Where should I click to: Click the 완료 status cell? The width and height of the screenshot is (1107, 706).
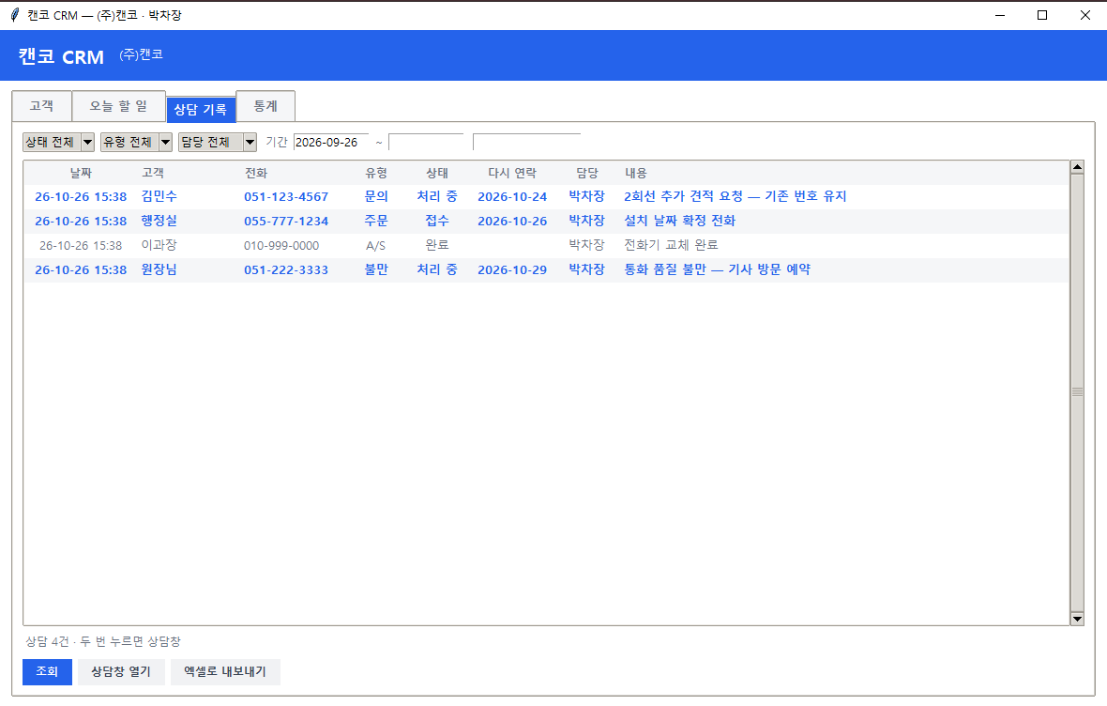point(437,245)
